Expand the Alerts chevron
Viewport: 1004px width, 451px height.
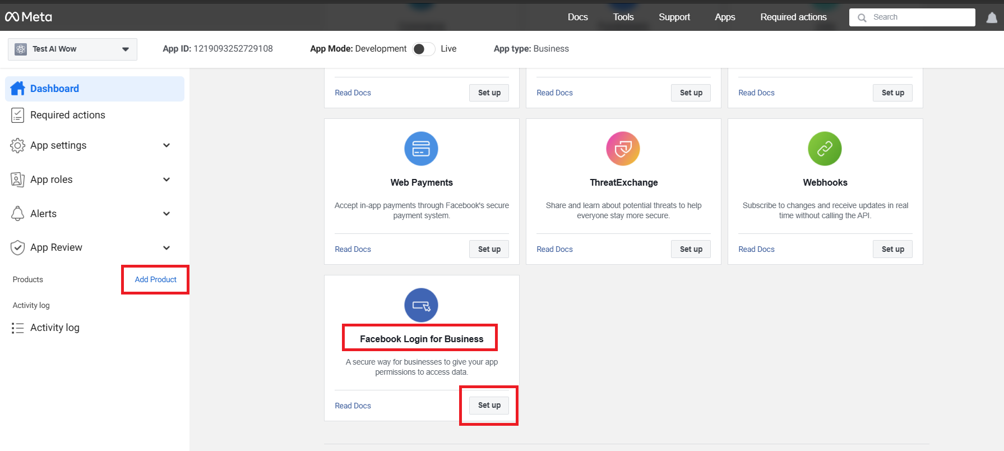[166, 214]
